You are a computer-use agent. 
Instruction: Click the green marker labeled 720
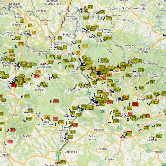pos(63,162)
